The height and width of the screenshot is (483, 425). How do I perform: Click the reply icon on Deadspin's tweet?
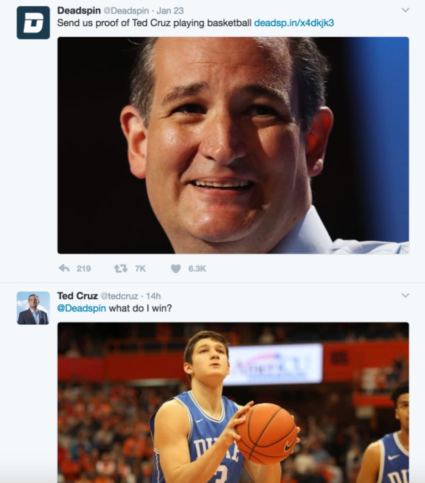pyautogui.click(x=65, y=268)
